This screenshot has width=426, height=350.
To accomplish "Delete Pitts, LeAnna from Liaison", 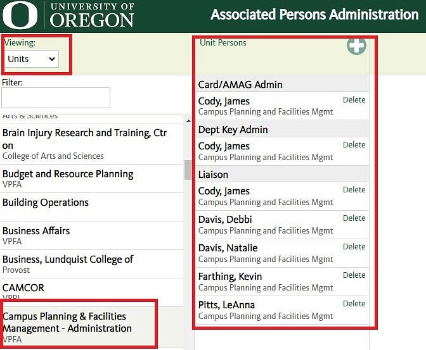I will [354, 304].
